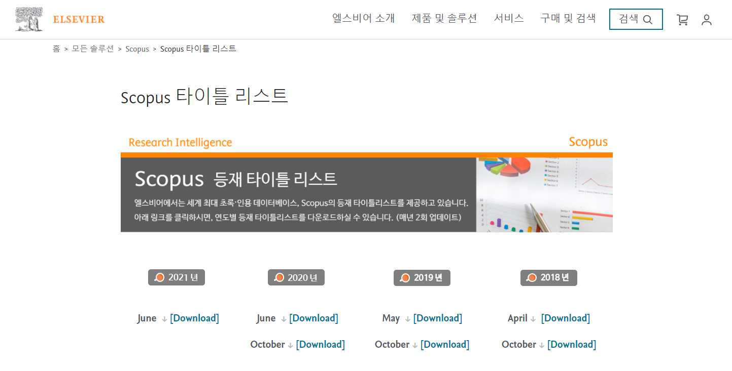
Task: Click the down arrow after May
Action: pos(408,319)
